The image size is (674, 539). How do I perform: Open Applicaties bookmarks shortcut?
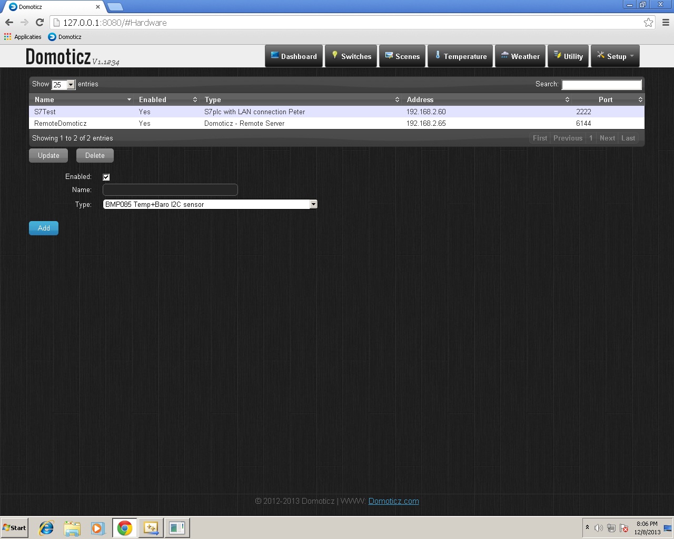click(x=23, y=37)
